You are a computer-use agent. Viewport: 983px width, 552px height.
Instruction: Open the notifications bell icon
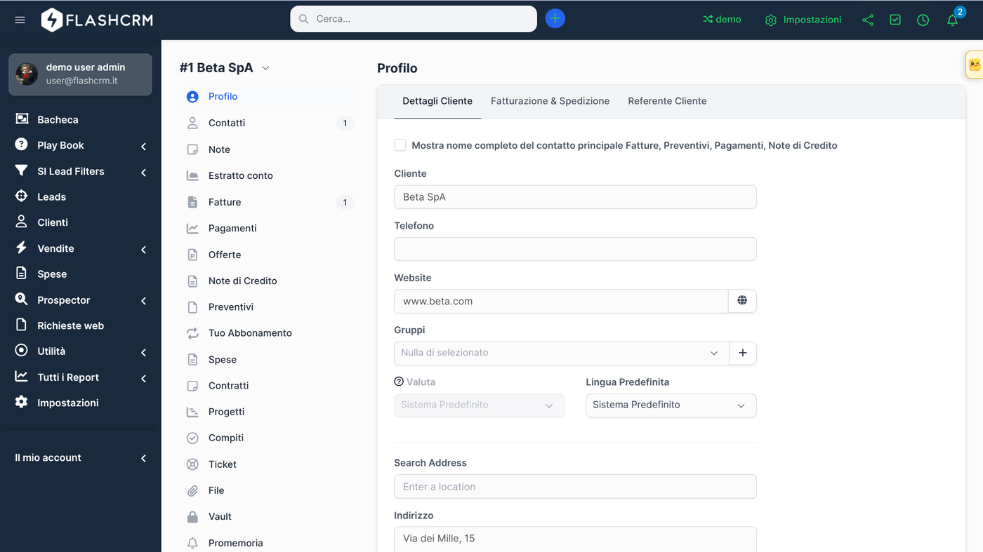click(x=952, y=20)
